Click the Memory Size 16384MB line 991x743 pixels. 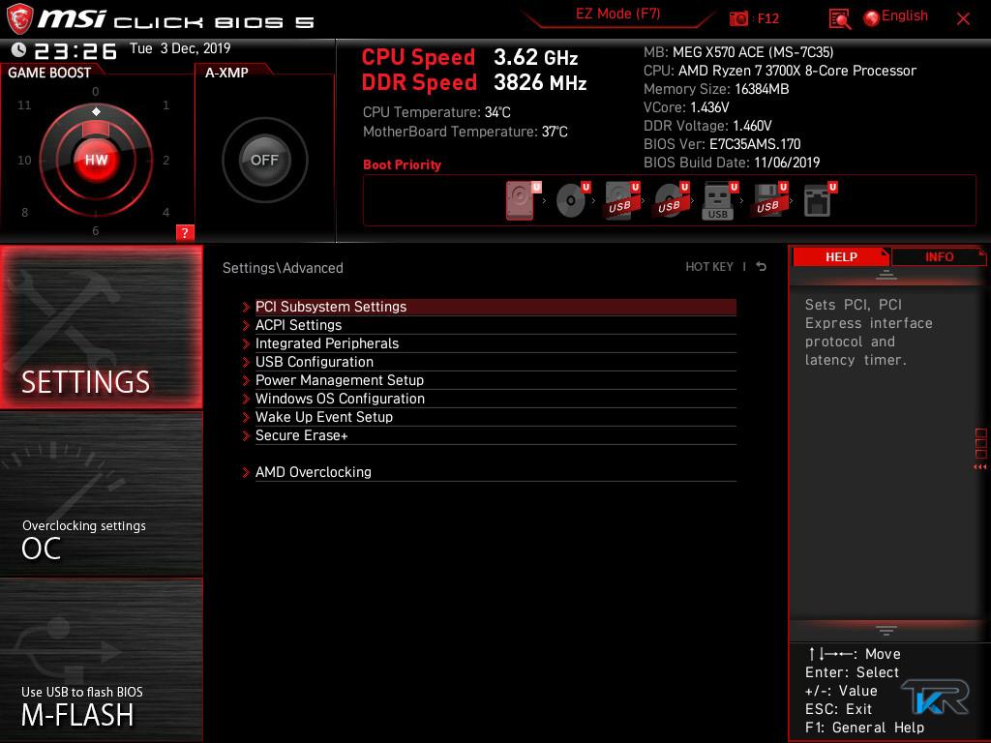[716, 89]
